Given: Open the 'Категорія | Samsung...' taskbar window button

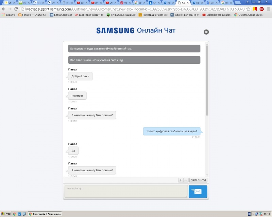Looking at the screenshot, I should coord(45,214).
